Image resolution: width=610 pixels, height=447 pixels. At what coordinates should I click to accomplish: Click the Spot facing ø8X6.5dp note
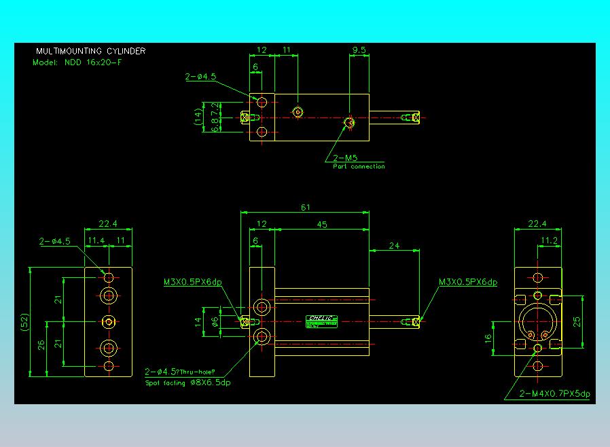pyautogui.click(x=188, y=383)
